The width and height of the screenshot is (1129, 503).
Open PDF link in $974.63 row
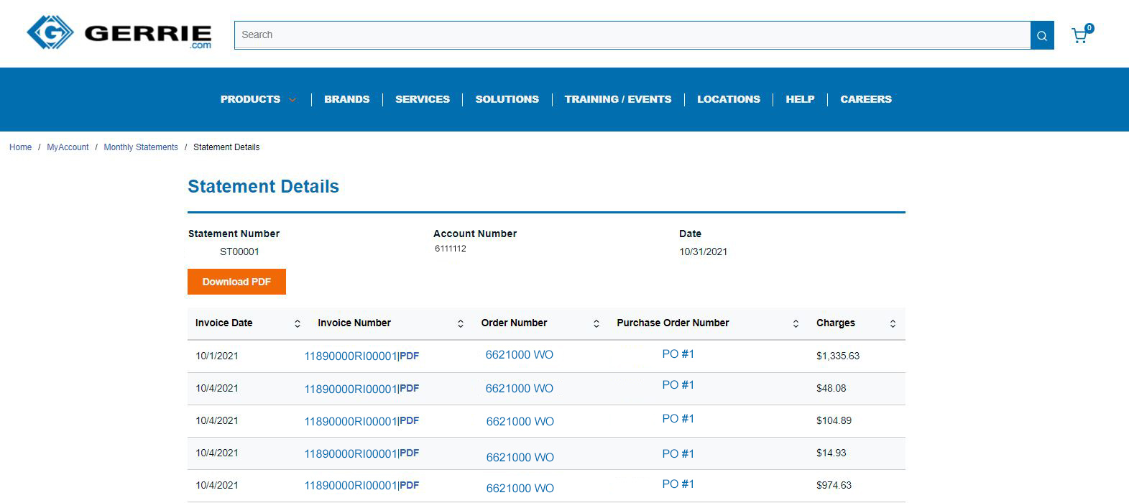tap(410, 486)
